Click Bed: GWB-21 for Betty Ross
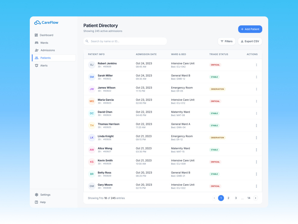This screenshot has width=298, height=224. pyautogui.click(x=178, y=176)
